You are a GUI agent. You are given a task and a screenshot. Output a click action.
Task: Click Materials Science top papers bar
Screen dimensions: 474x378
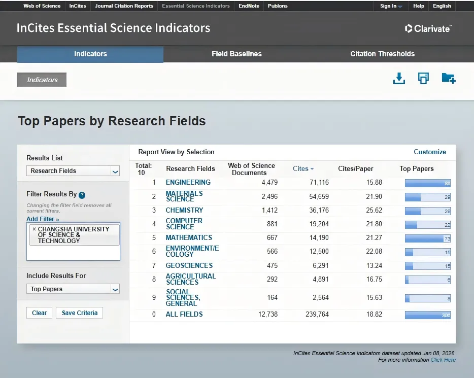coord(428,197)
